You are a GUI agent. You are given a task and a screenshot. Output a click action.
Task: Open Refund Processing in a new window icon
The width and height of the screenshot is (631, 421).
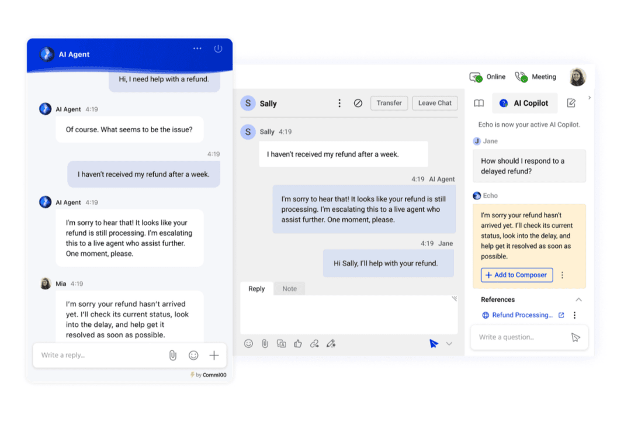pyautogui.click(x=561, y=315)
